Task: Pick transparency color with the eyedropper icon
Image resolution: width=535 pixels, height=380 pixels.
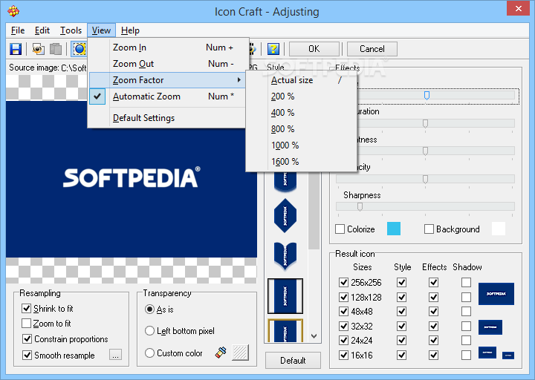Action: (221, 353)
